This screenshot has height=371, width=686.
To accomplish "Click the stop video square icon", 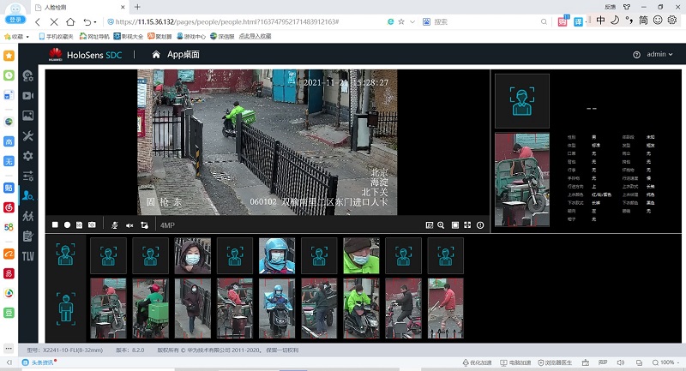I will click(x=55, y=225).
